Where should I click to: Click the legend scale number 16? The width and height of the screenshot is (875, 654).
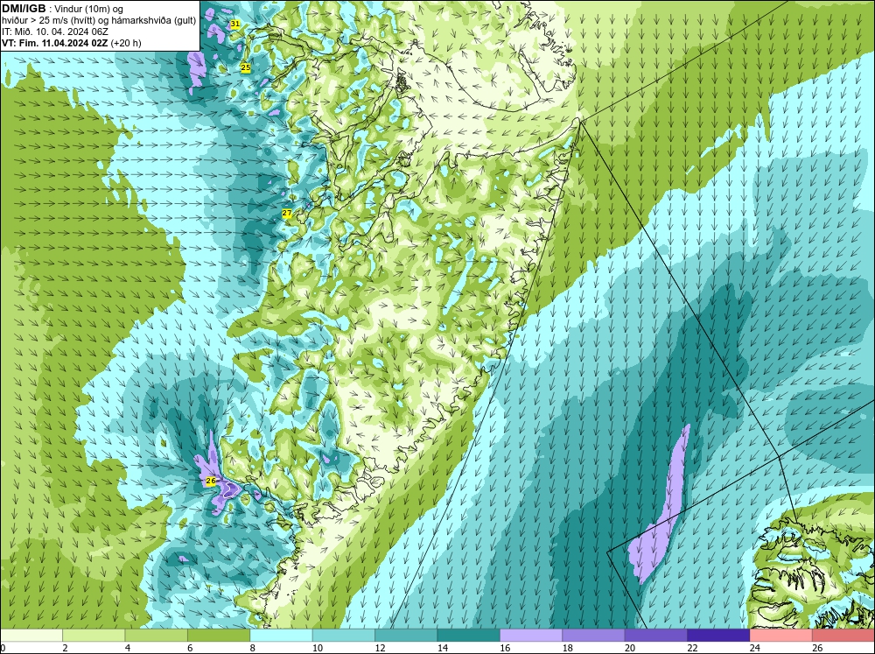pyautogui.click(x=505, y=648)
